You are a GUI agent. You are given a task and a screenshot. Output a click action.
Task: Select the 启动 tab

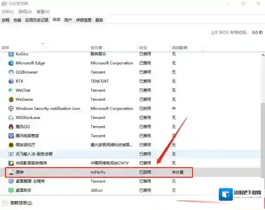click(x=56, y=20)
